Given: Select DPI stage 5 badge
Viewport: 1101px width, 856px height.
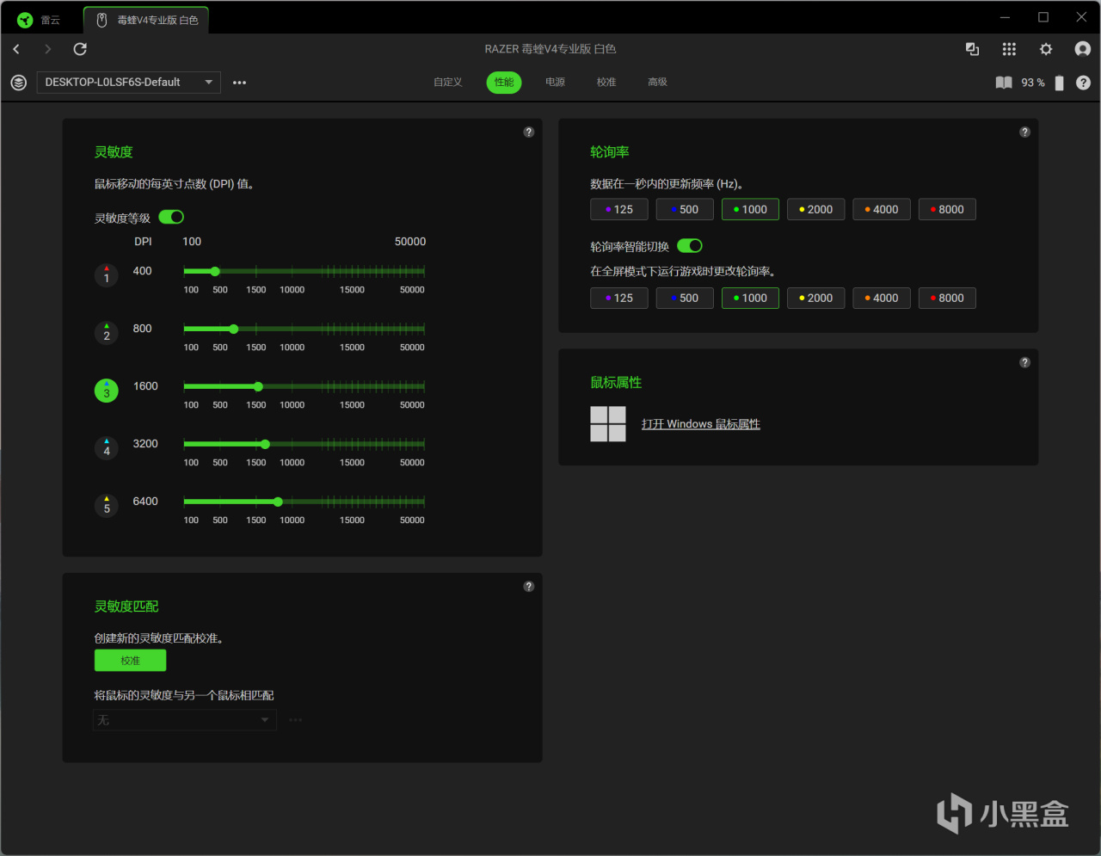Looking at the screenshot, I should tap(107, 506).
